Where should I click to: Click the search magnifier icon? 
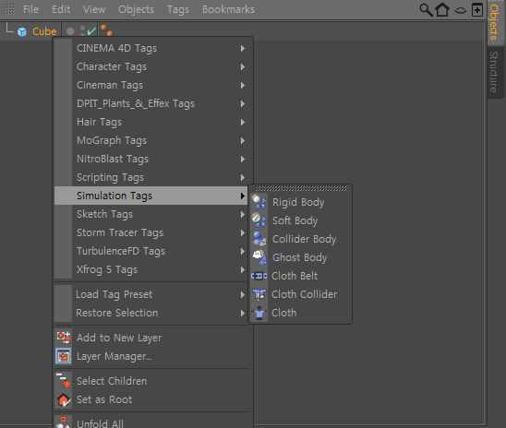tap(426, 9)
